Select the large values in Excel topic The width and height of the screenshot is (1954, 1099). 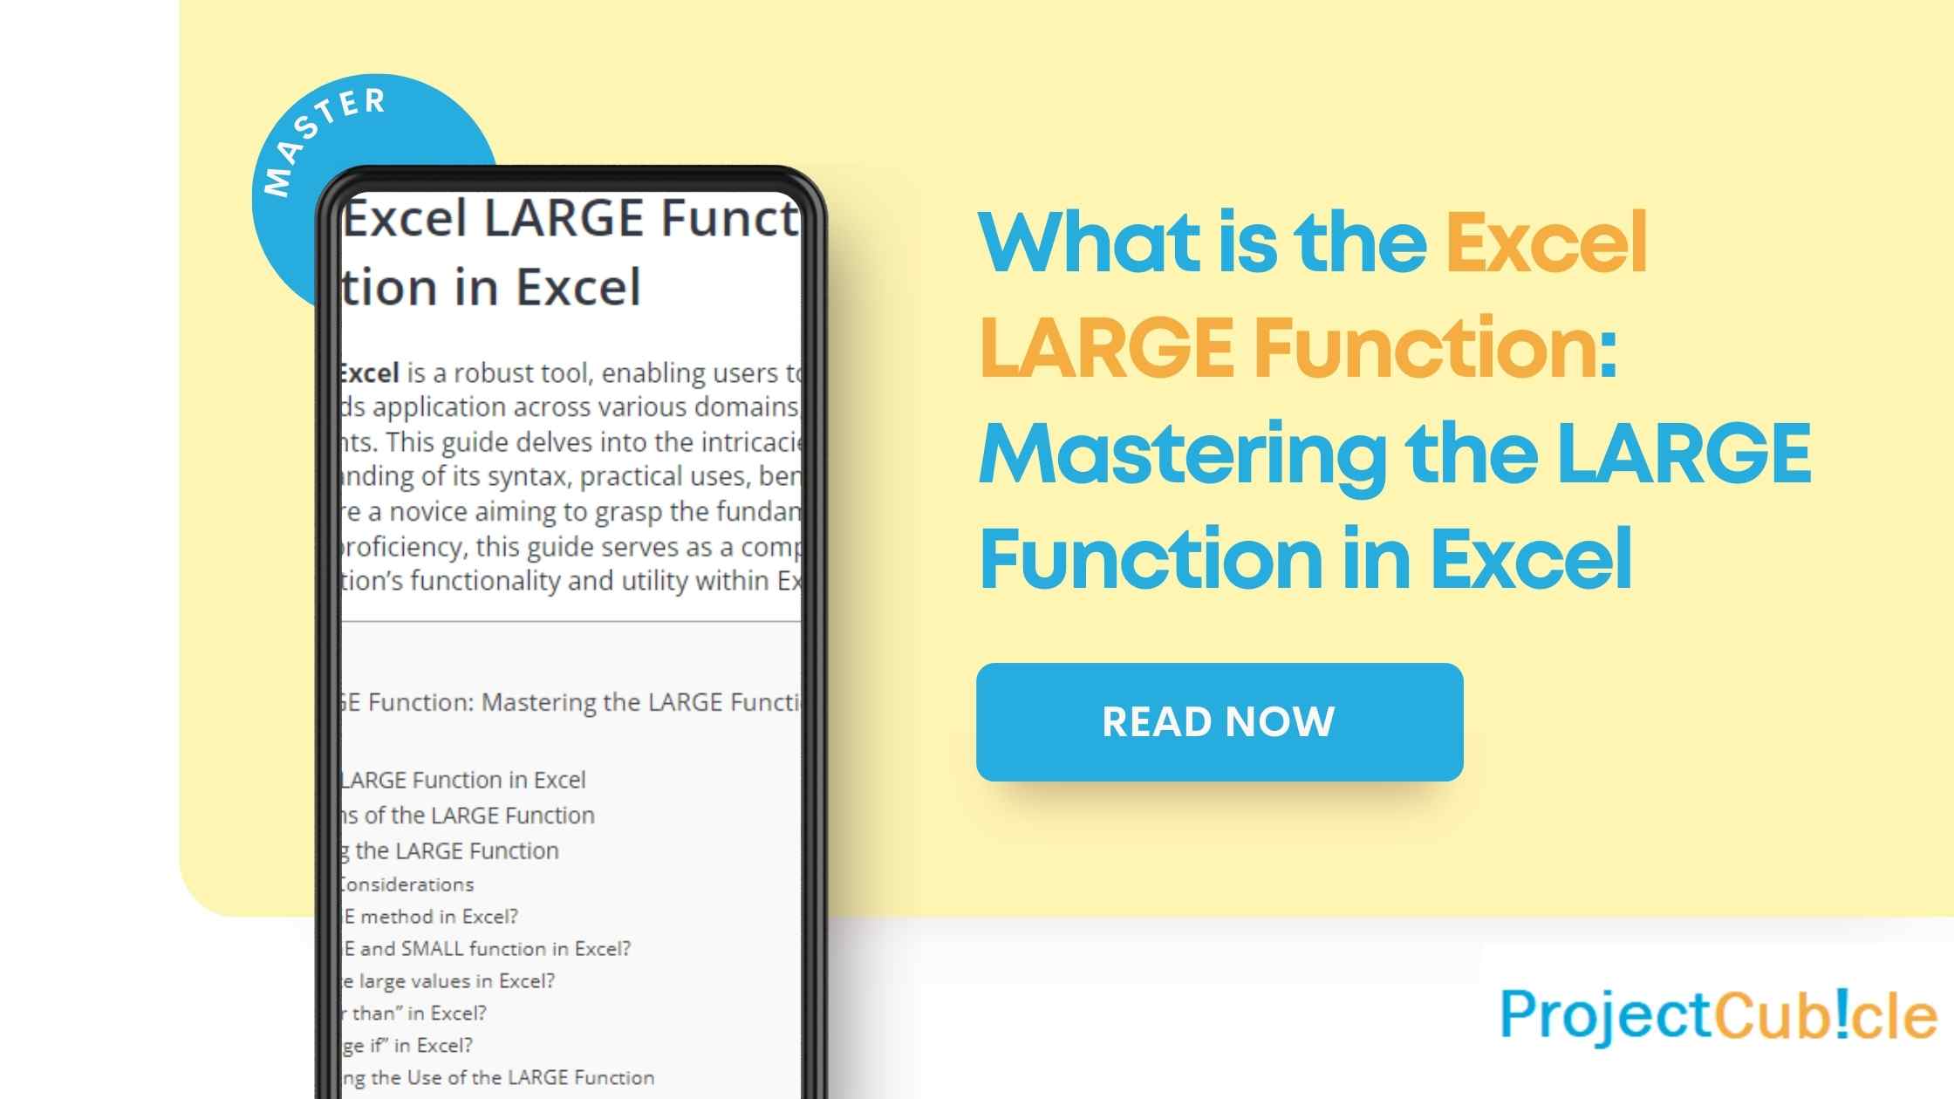456,980
